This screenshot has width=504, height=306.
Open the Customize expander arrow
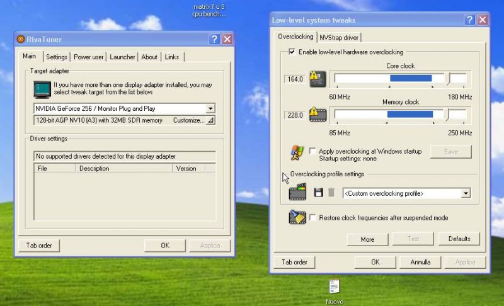210,120
